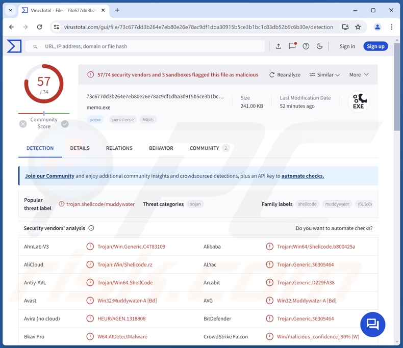Select the VirusTotal browser tab
Viewport: 403px width, 348px height.
pyautogui.click(x=63, y=10)
